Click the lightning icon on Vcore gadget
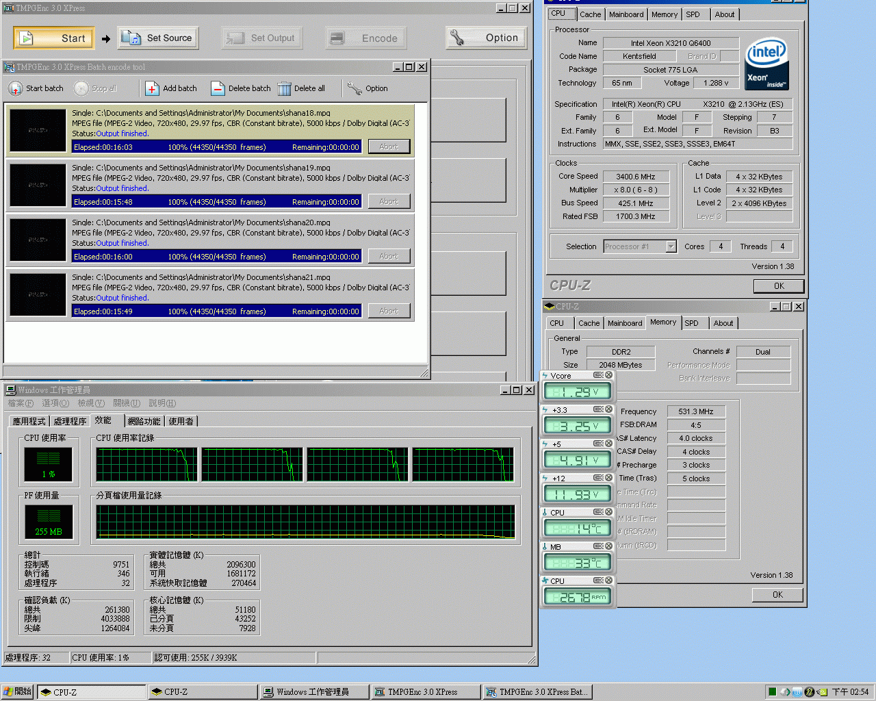Screen dimensions: 876x701 tap(545, 376)
